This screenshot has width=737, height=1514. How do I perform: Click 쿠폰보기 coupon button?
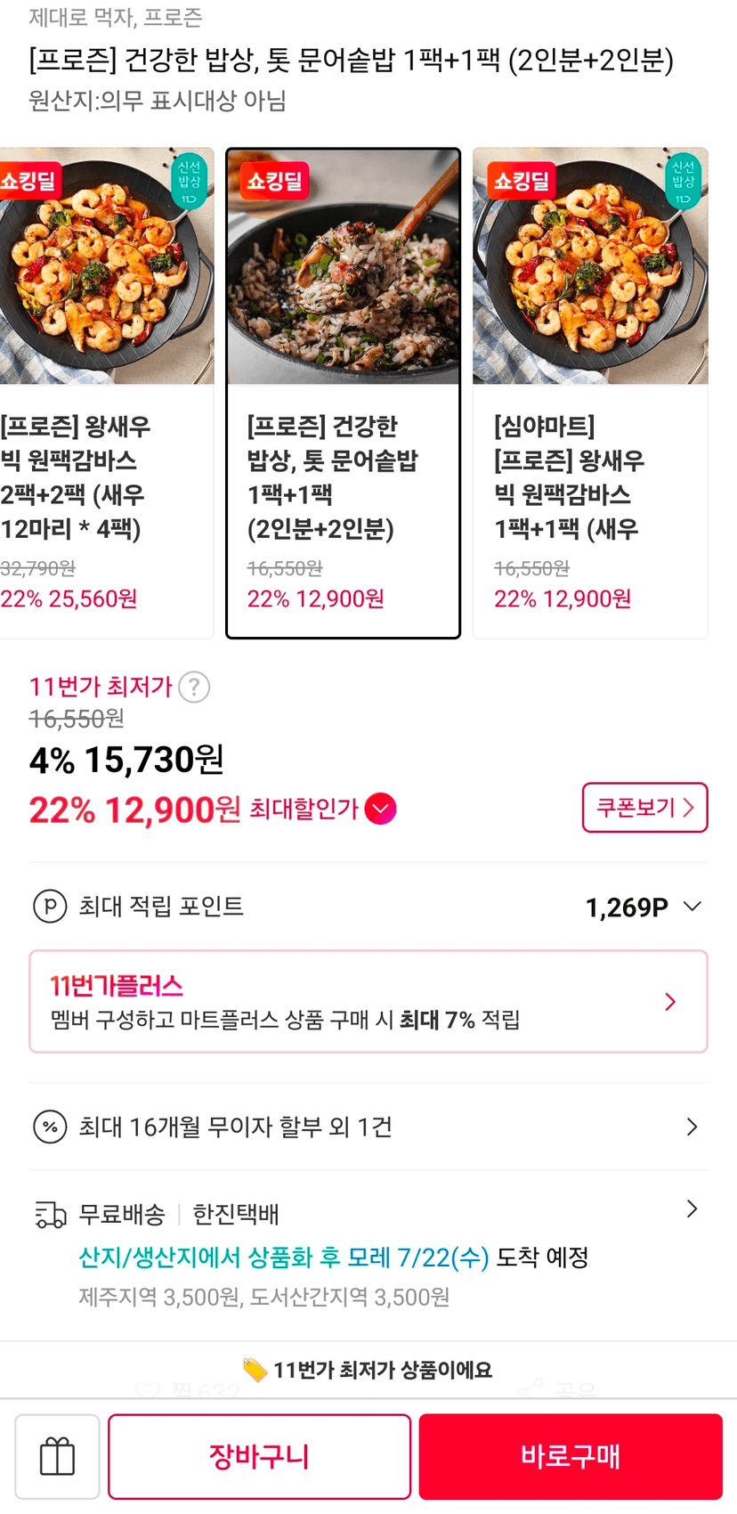(645, 808)
